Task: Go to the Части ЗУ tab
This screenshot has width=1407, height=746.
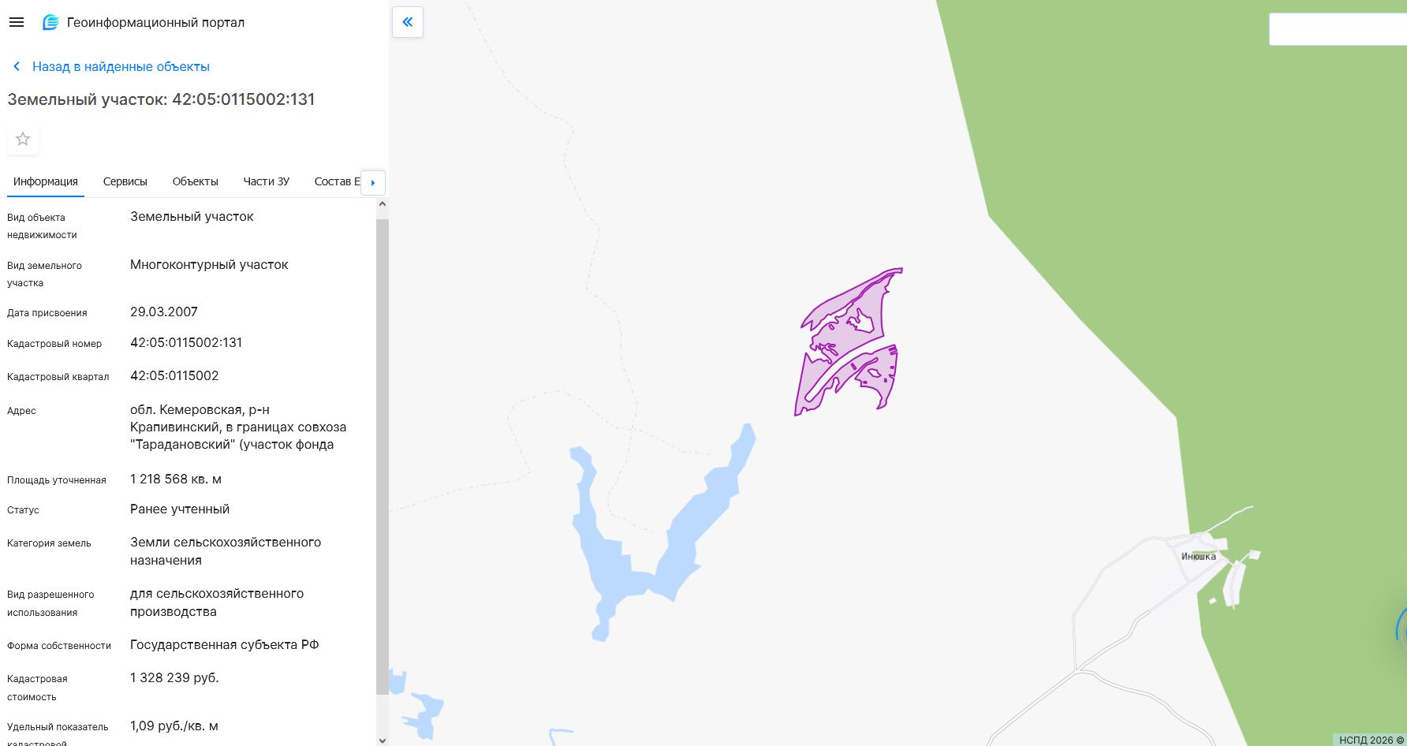Action: tap(267, 181)
